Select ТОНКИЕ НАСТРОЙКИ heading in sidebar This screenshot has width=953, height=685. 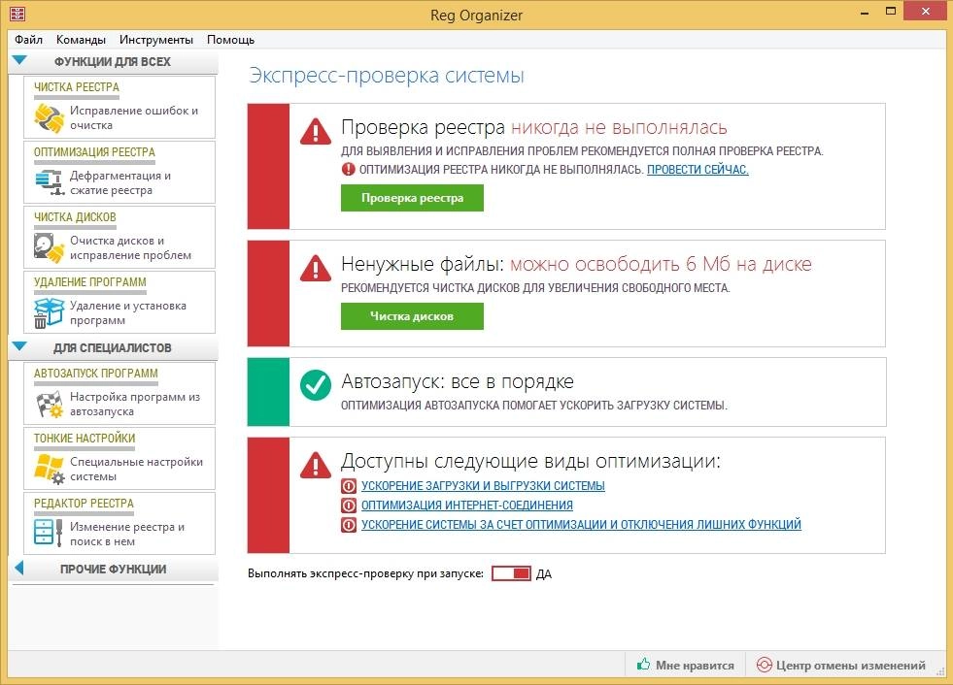pos(85,439)
